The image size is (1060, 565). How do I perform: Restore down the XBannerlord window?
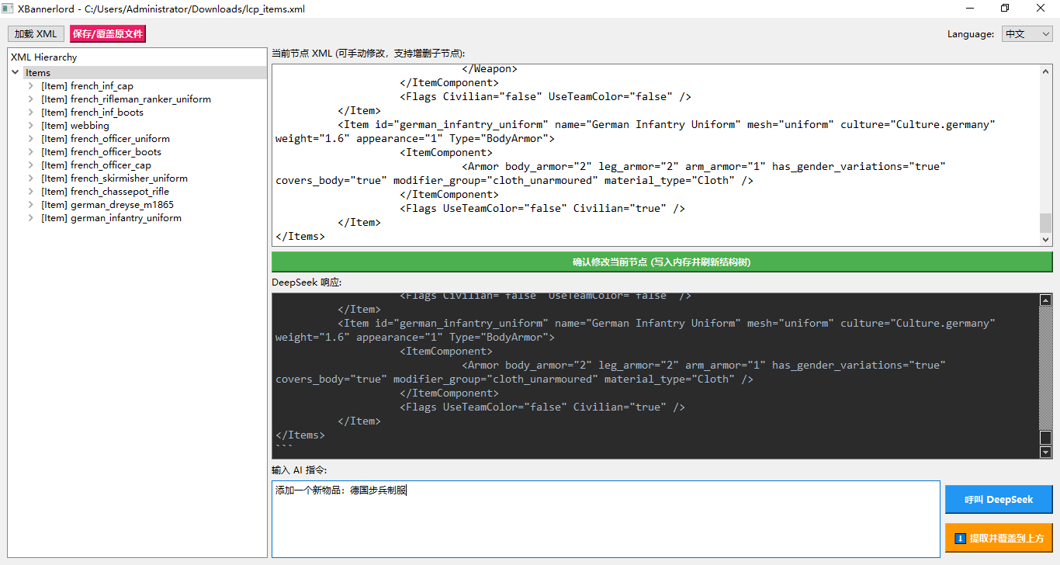1006,8
